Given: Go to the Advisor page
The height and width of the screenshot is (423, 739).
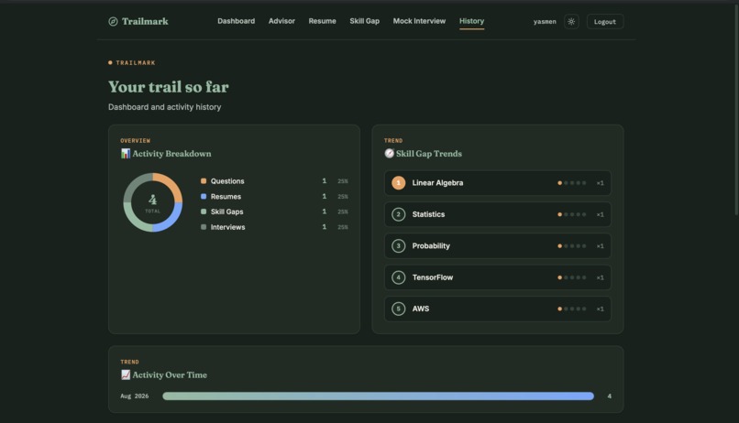Looking at the screenshot, I should tap(281, 21).
